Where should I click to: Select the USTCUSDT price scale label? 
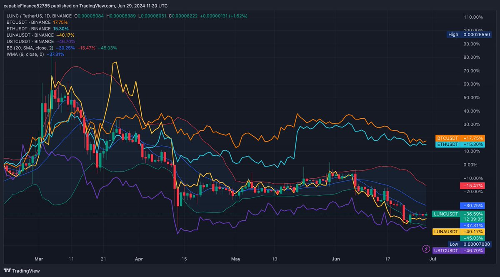coord(445,250)
